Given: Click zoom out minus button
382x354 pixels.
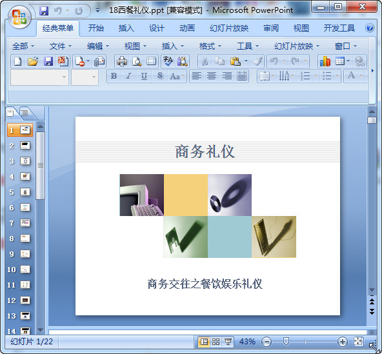Looking at the screenshot, I should pos(266,342).
